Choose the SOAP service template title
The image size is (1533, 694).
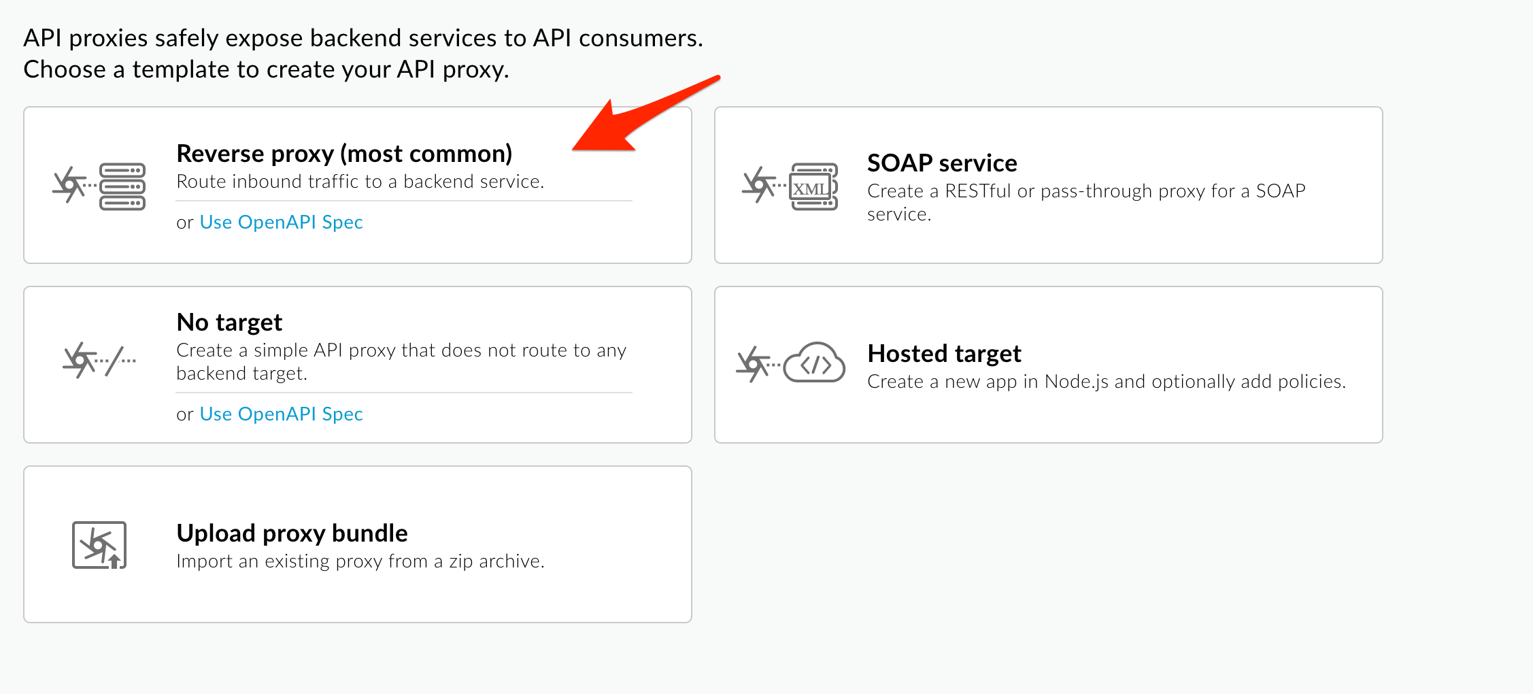(942, 163)
